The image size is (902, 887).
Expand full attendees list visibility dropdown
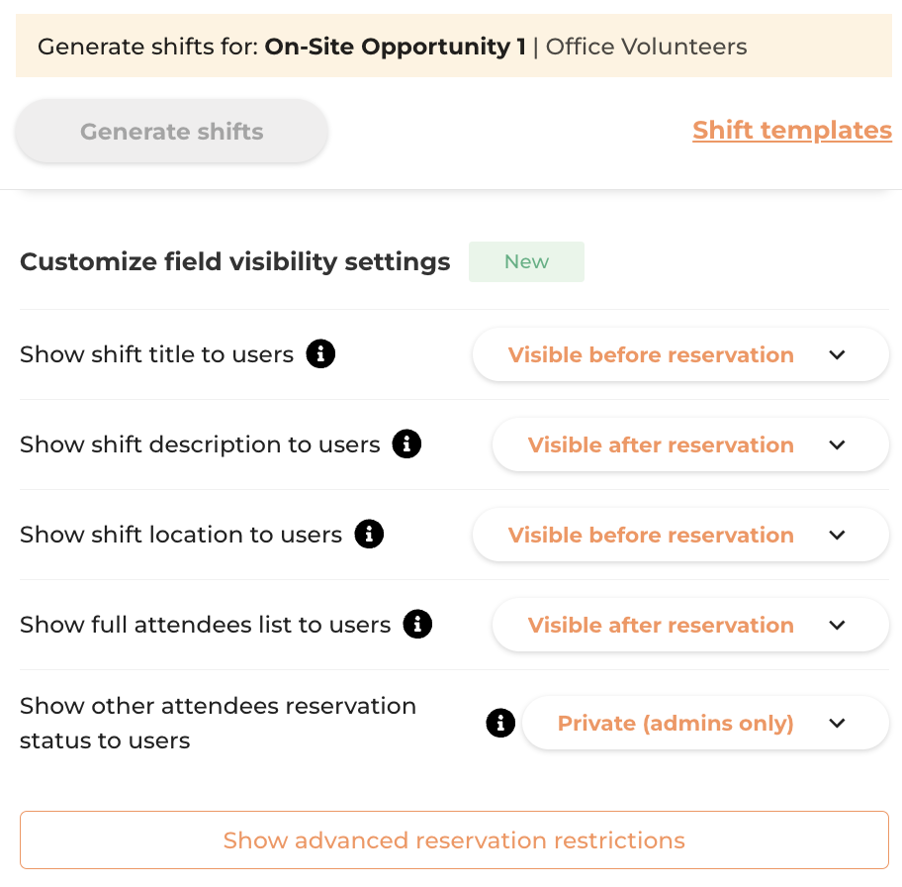coord(690,625)
